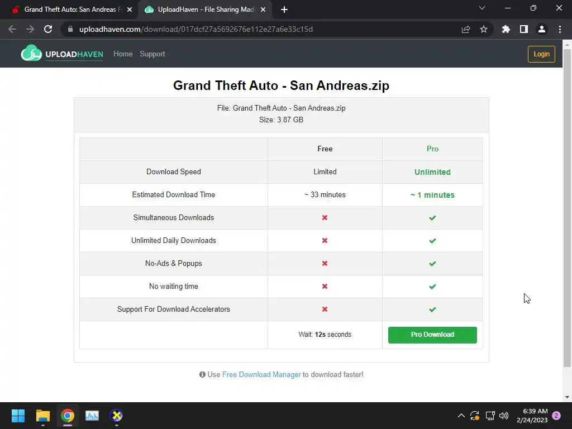This screenshot has width=572, height=429.
Task: Click the Unlimited Daily Downloads green checkmark
Action: coord(432,241)
